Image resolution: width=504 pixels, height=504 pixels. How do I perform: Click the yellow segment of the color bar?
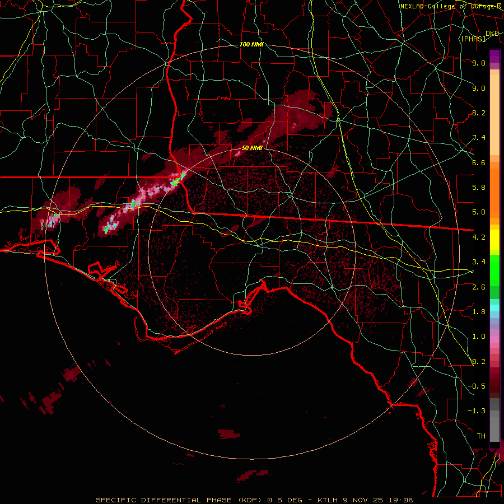(x=494, y=240)
